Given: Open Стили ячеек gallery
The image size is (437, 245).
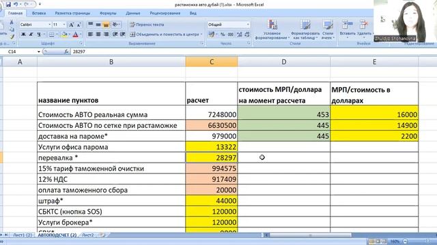Looking at the screenshot, I should (328, 29).
